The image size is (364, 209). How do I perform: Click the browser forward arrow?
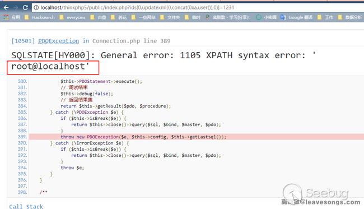(16, 8)
